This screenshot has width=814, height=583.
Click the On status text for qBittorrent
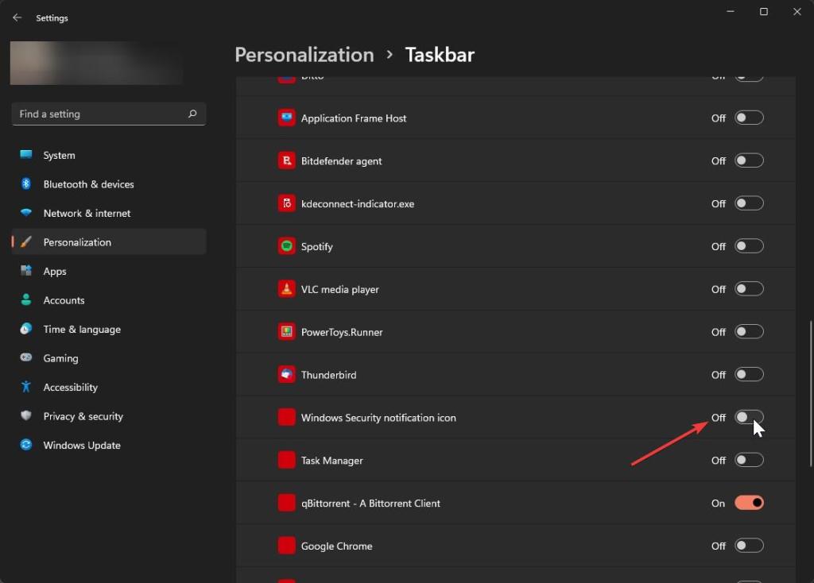718,503
